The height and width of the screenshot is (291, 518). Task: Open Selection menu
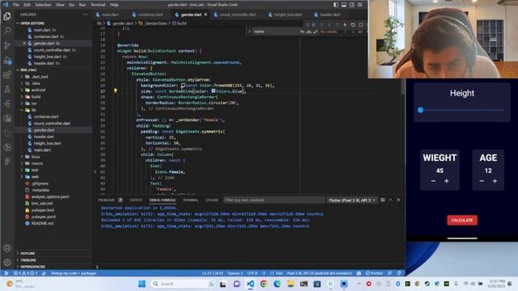coord(43,5)
